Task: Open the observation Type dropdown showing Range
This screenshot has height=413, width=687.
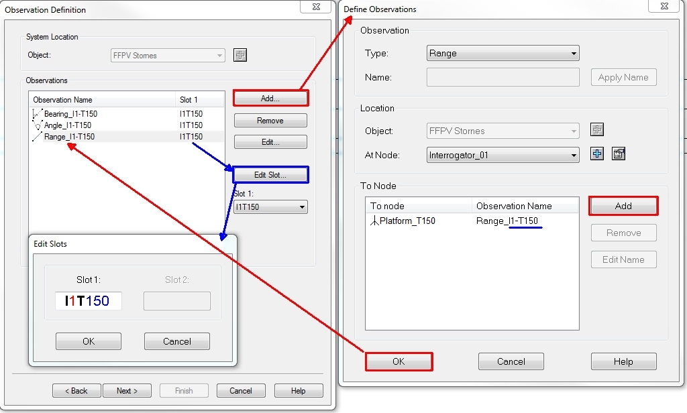Action: (x=503, y=53)
